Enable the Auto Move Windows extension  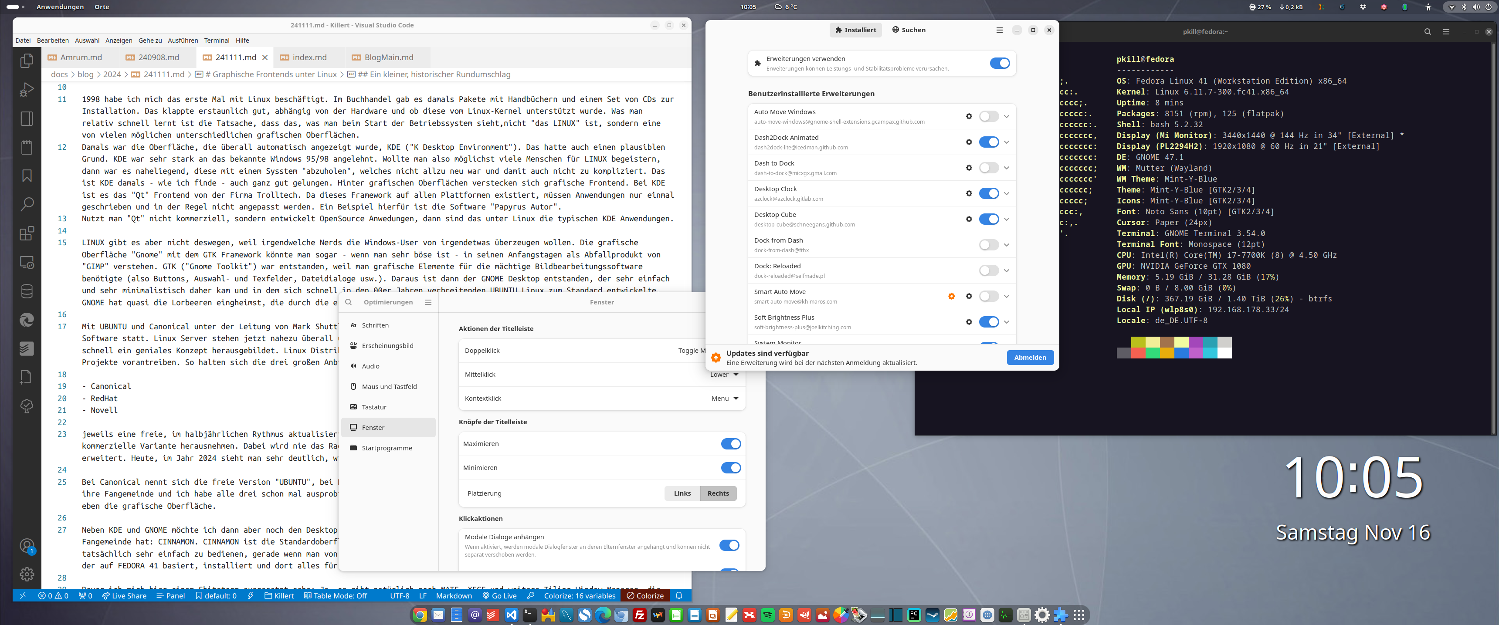(989, 116)
